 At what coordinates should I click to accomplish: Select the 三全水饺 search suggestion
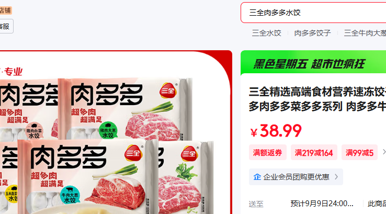pos(266,33)
